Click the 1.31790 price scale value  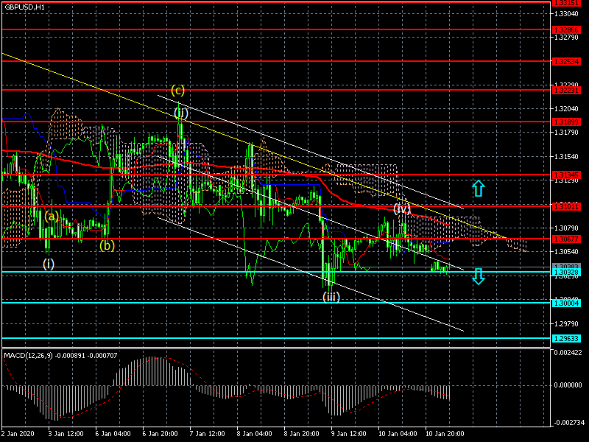click(x=566, y=133)
